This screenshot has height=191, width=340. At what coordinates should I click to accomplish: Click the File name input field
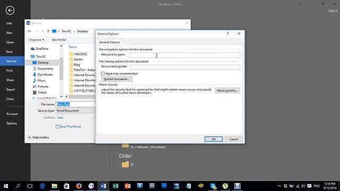click(x=75, y=104)
